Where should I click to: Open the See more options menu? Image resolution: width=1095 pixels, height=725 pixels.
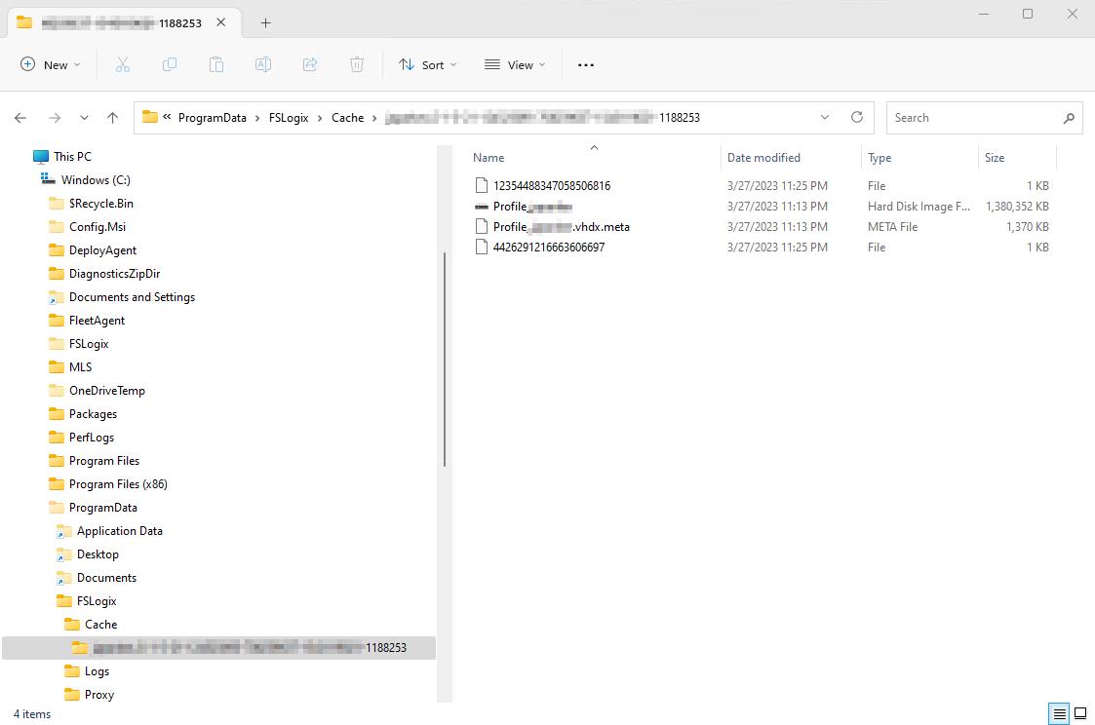[x=585, y=64]
